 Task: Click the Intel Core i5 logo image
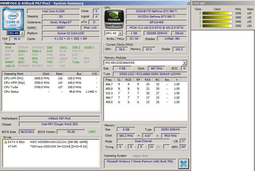(x=13, y=19)
